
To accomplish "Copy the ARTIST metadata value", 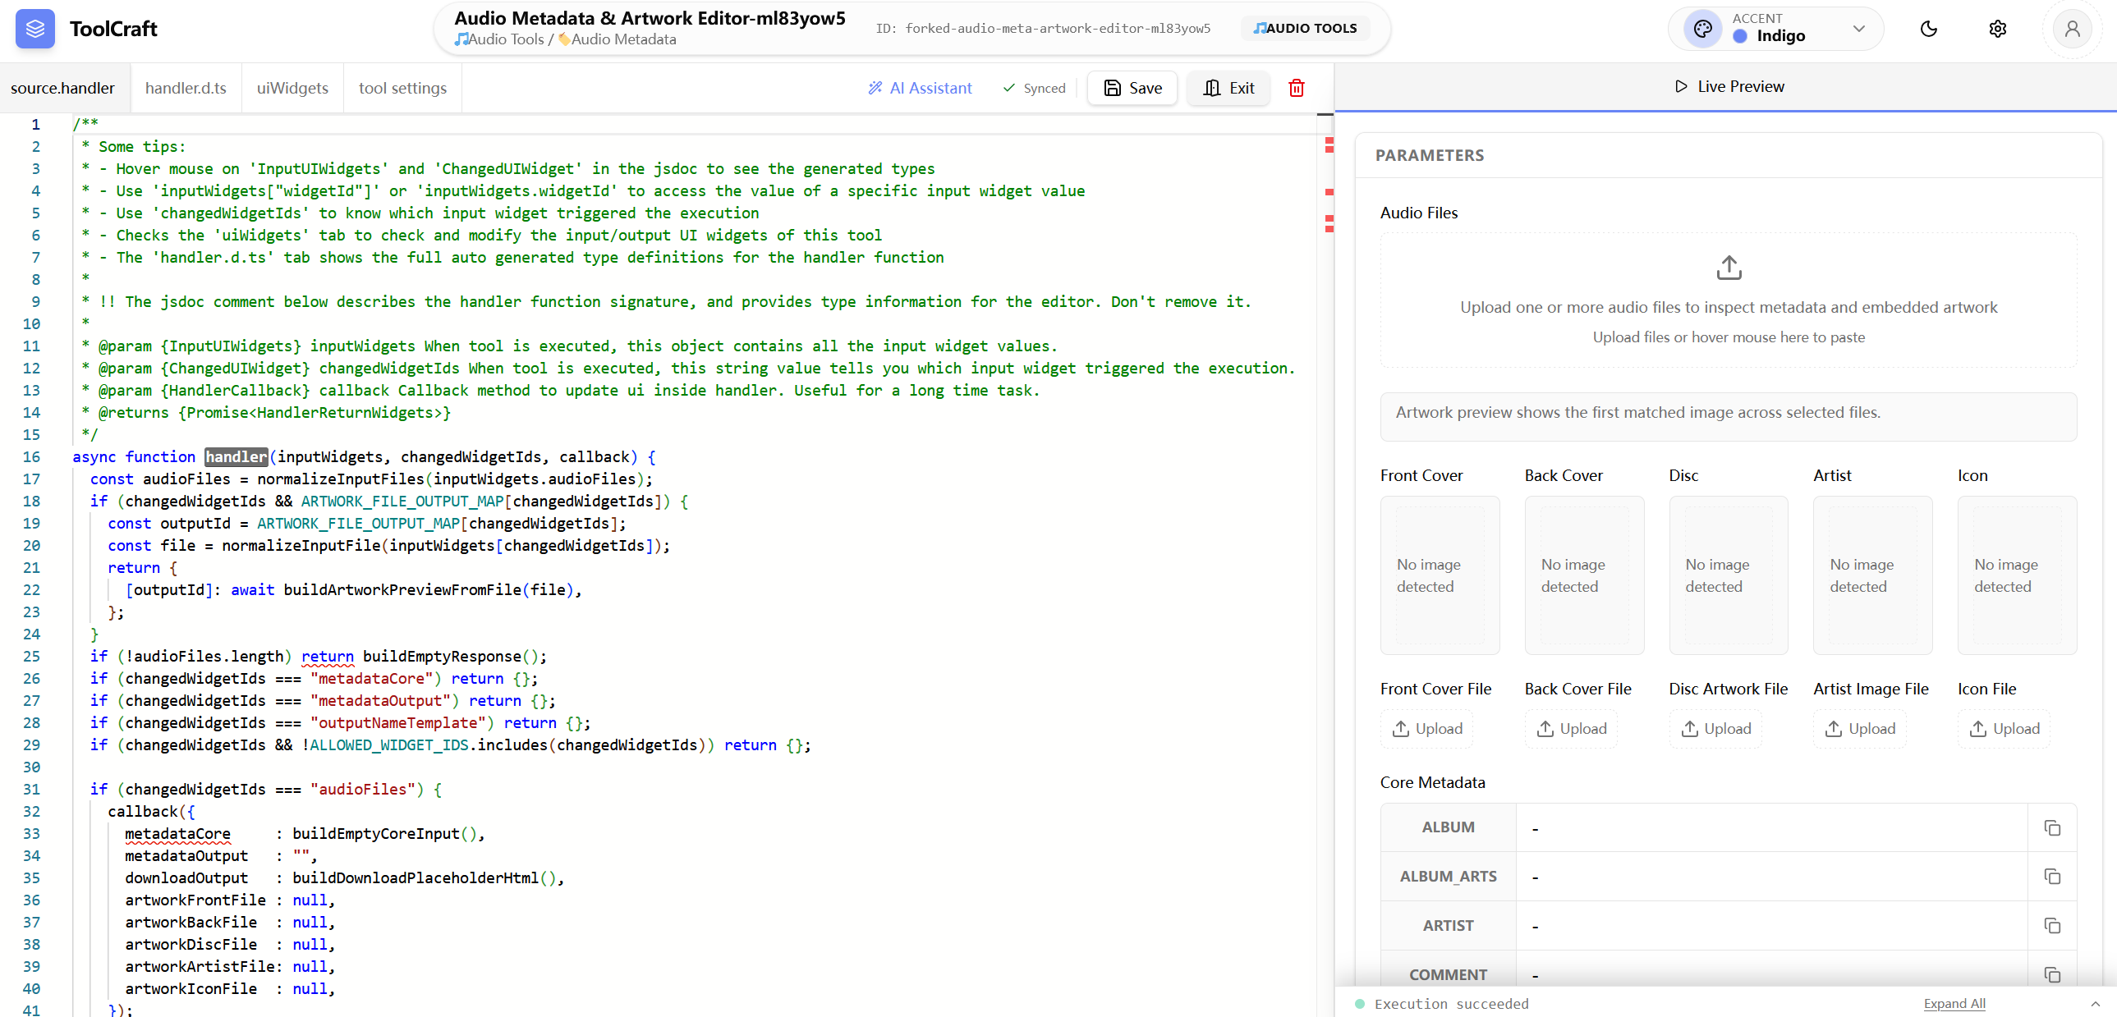I will [x=2051, y=926].
